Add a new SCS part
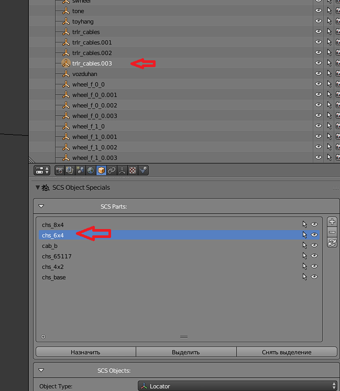This screenshot has height=391, width=340. coord(332,222)
